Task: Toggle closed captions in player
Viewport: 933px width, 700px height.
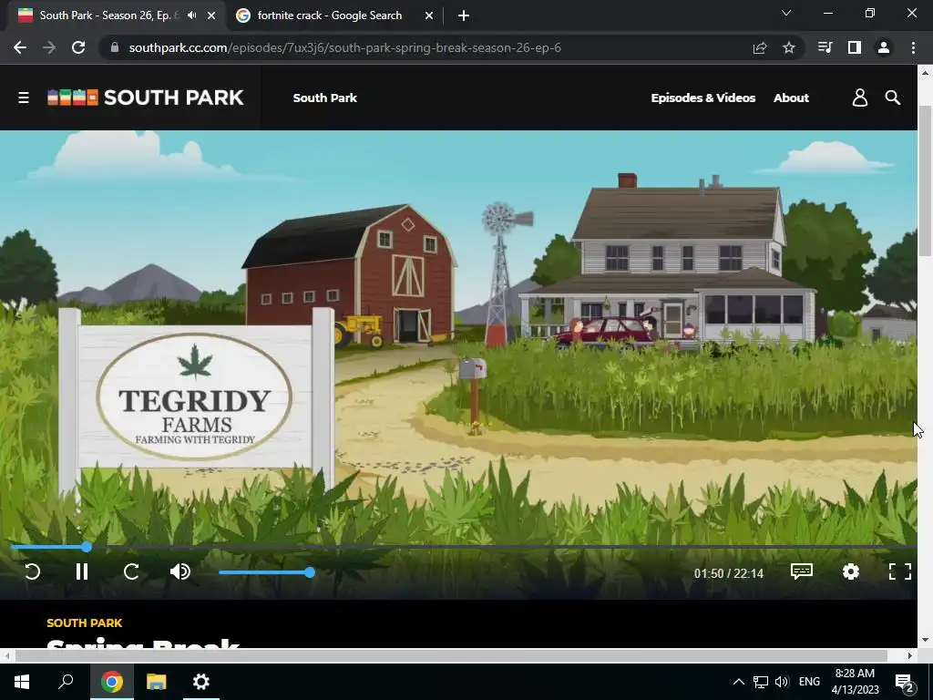Action: 802,571
